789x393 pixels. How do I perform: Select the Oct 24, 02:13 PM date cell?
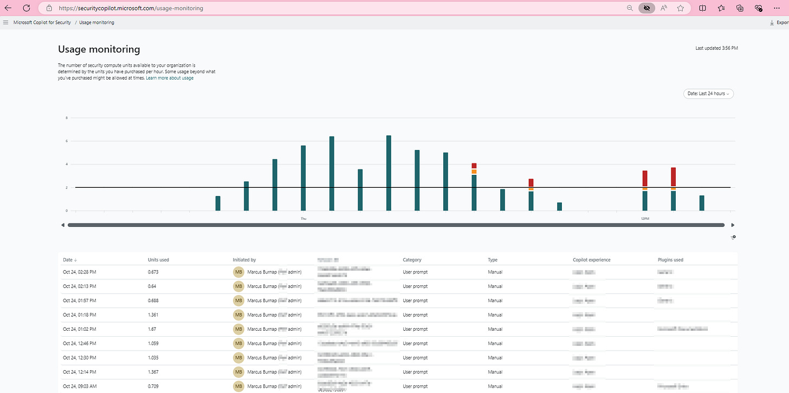coord(79,286)
